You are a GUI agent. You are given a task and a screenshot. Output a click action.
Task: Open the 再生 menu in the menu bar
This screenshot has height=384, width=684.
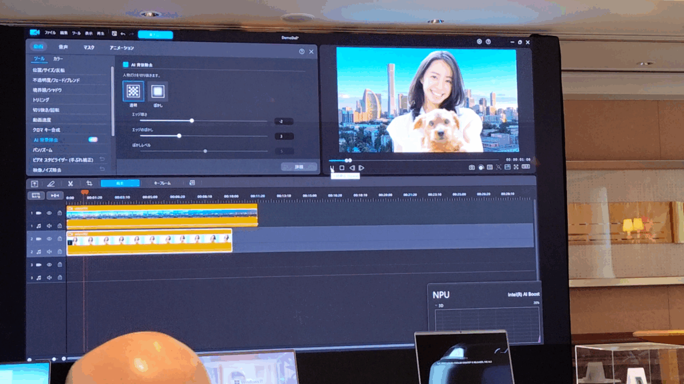tap(100, 33)
